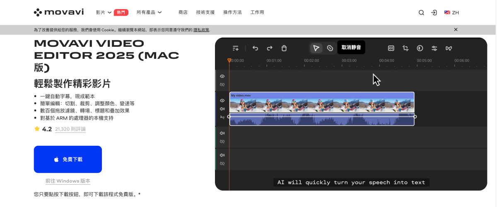Click the trash delete icon in editor toolbar

tap(284, 48)
